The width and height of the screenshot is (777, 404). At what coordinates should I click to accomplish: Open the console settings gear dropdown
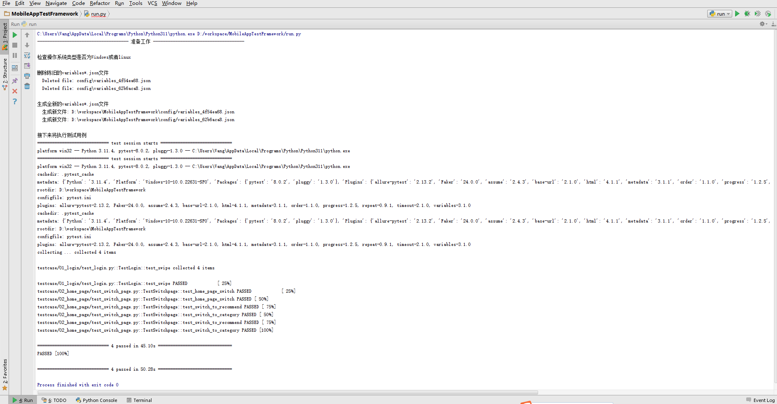tap(762, 24)
